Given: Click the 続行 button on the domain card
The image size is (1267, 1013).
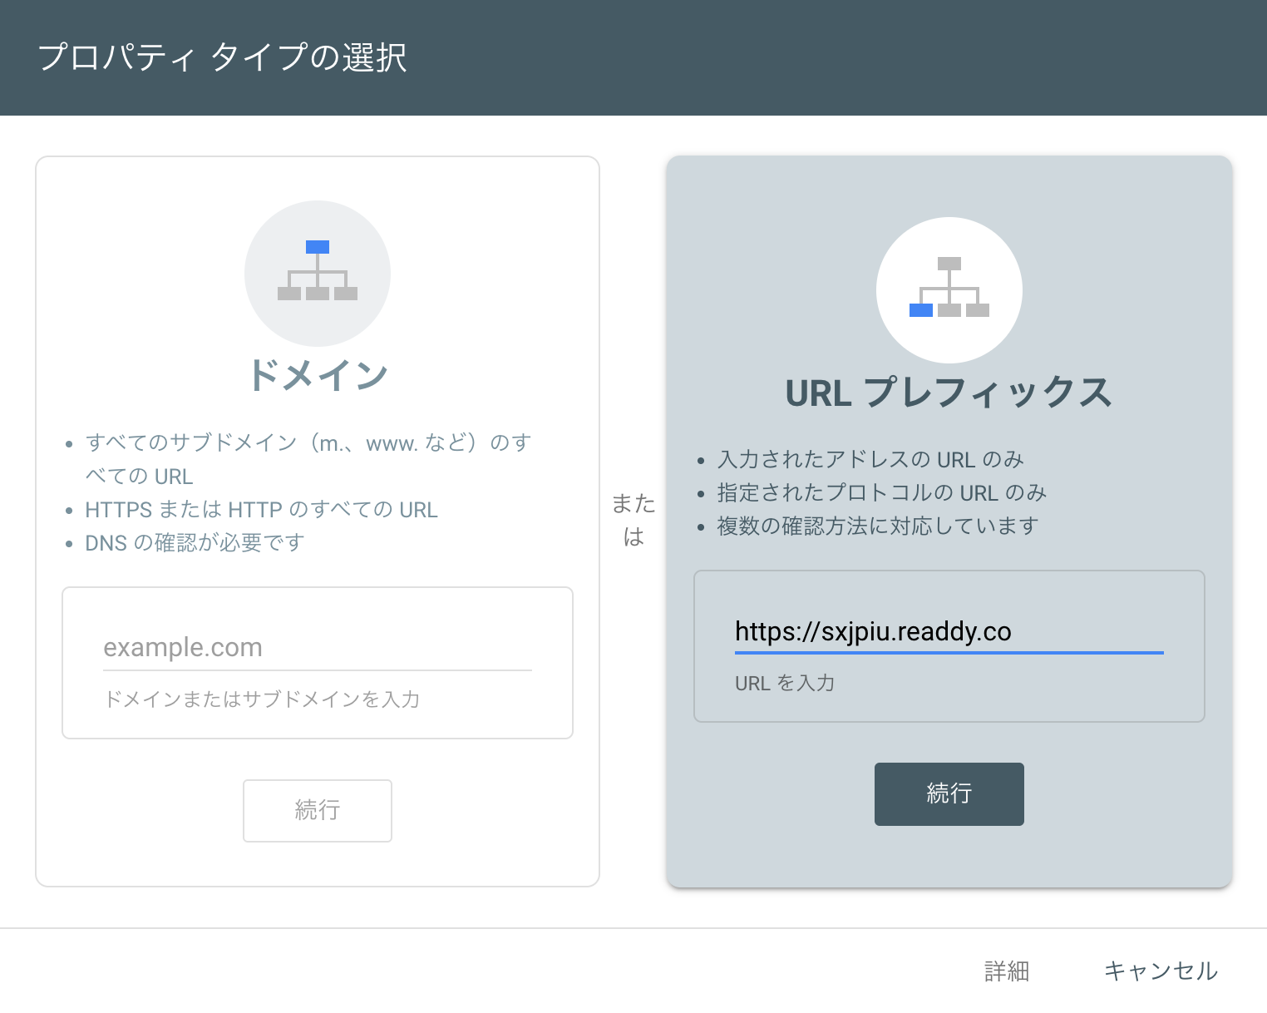Looking at the screenshot, I should click(x=318, y=810).
